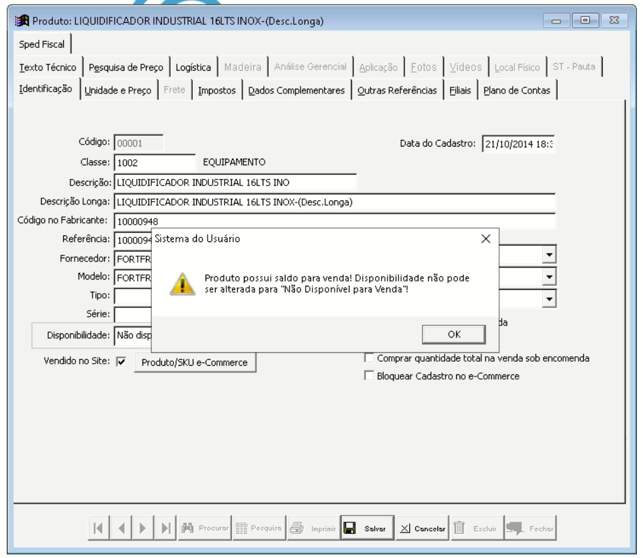Minimize the Produto window
The image size is (643, 558).
(x=556, y=21)
